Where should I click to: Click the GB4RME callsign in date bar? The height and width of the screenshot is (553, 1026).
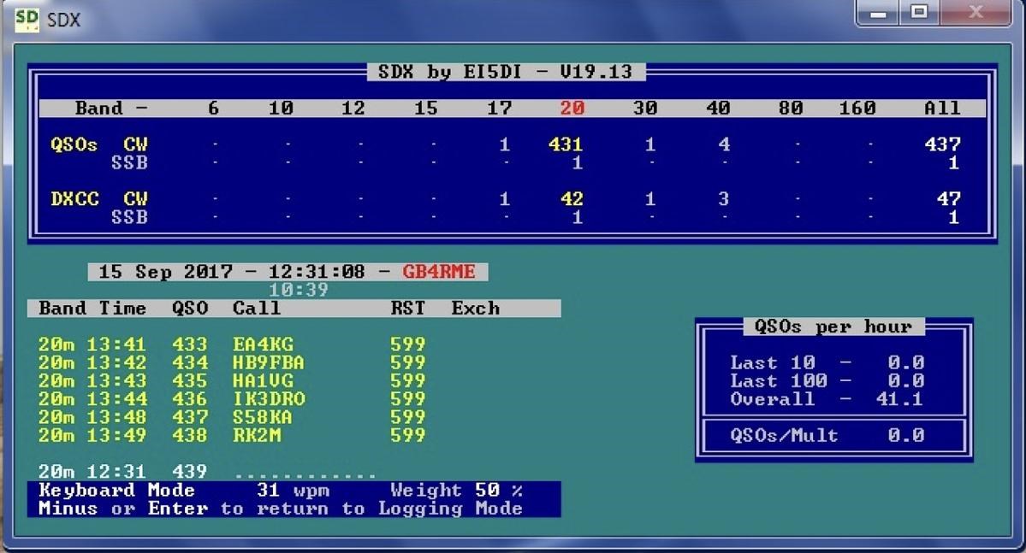pos(438,272)
